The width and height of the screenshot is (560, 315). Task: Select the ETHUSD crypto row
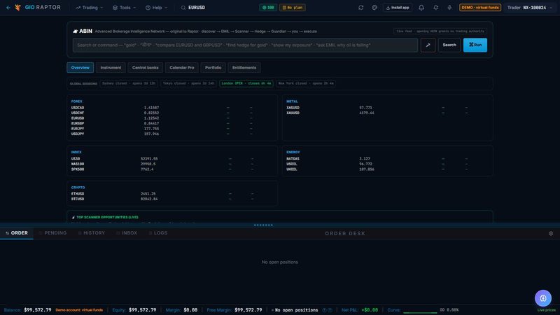pyautogui.click(x=171, y=194)
